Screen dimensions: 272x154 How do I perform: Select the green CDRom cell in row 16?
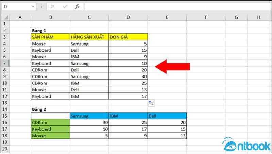(x=50, y=123)
